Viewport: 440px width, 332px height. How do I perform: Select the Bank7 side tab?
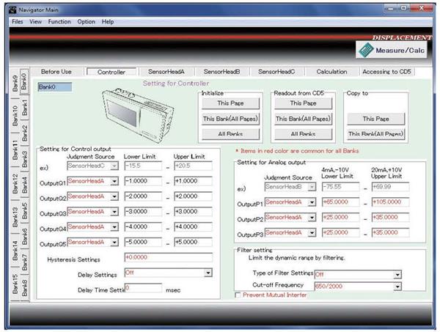[24, 262]
